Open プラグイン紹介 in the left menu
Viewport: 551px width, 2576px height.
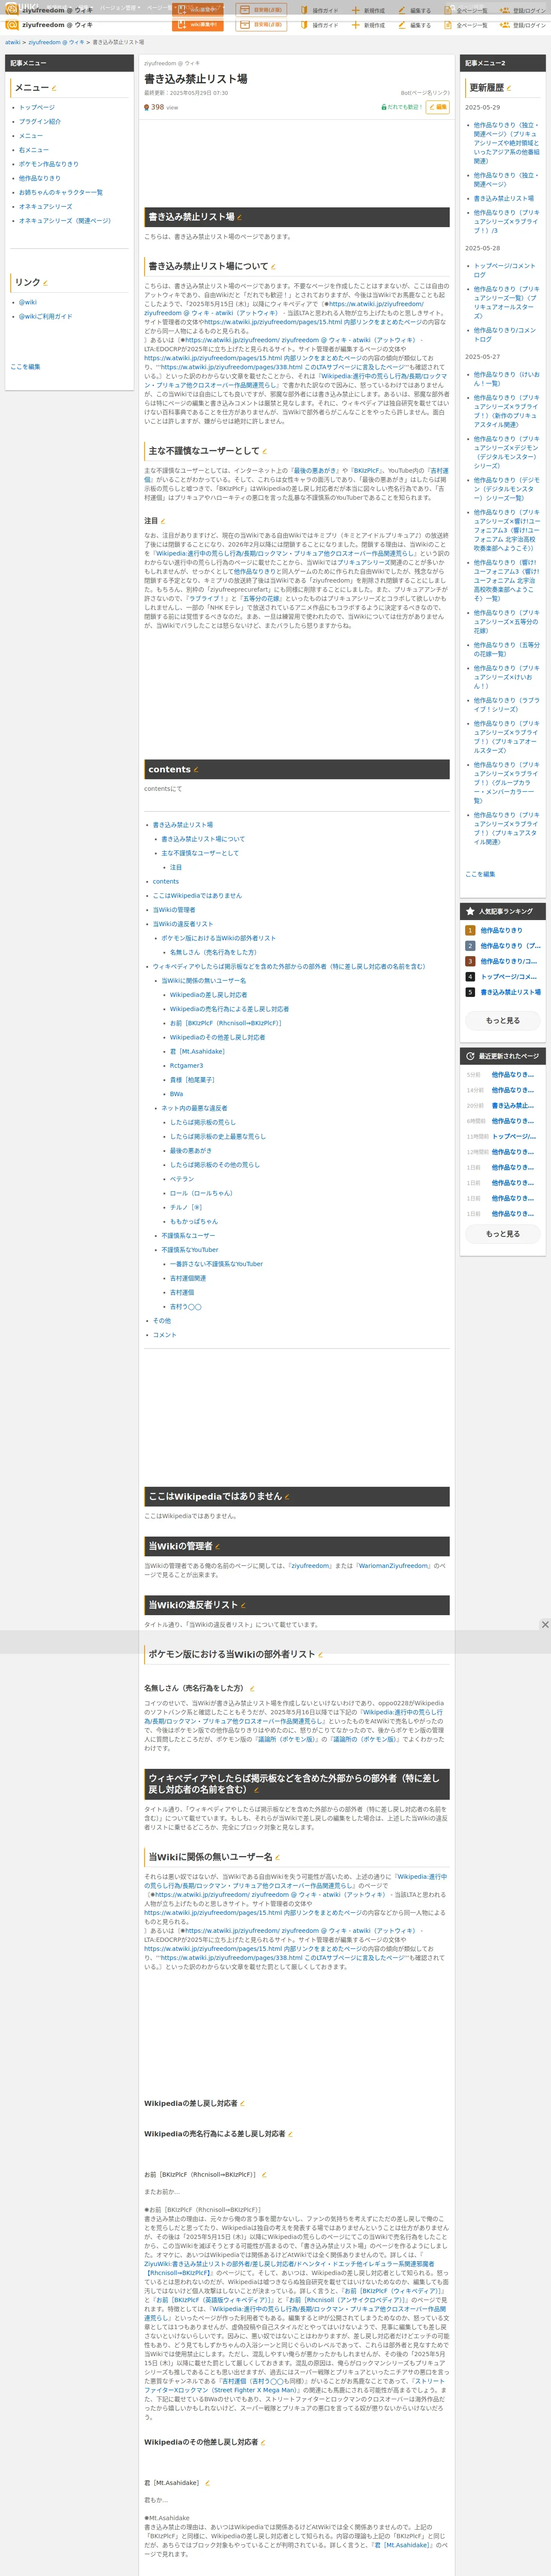[x=40, y=122]
